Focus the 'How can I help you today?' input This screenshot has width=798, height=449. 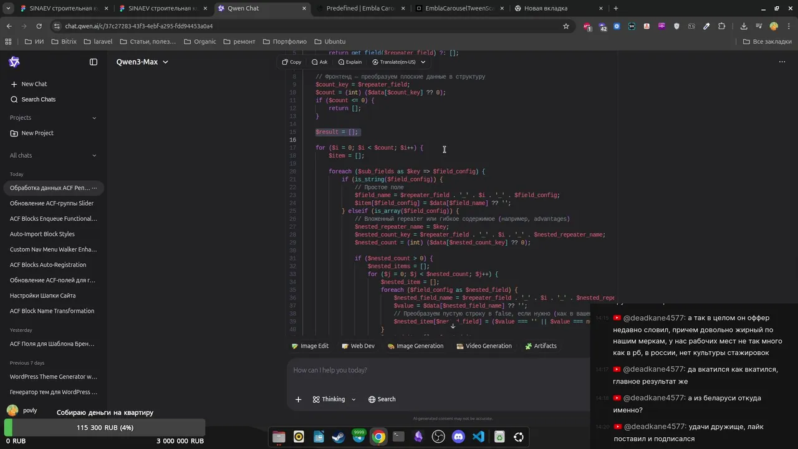[x=438, y=370]
